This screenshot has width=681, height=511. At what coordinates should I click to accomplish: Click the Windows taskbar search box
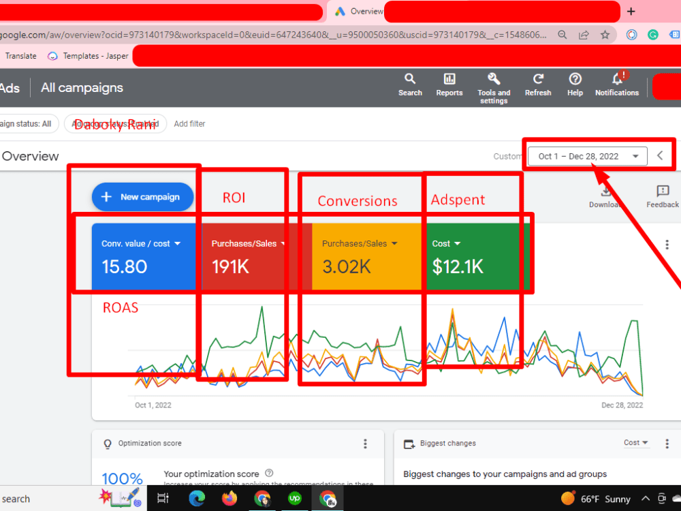pyautogui.click(x=48, y=499)
